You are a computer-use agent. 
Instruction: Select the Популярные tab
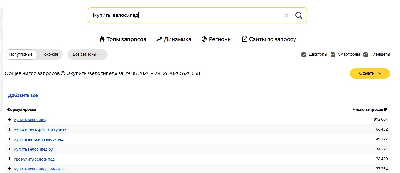click(x=21, y=54)
